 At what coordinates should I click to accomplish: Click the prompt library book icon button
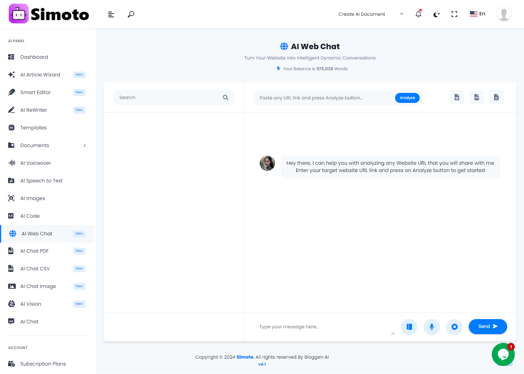[x=409, y=327]
